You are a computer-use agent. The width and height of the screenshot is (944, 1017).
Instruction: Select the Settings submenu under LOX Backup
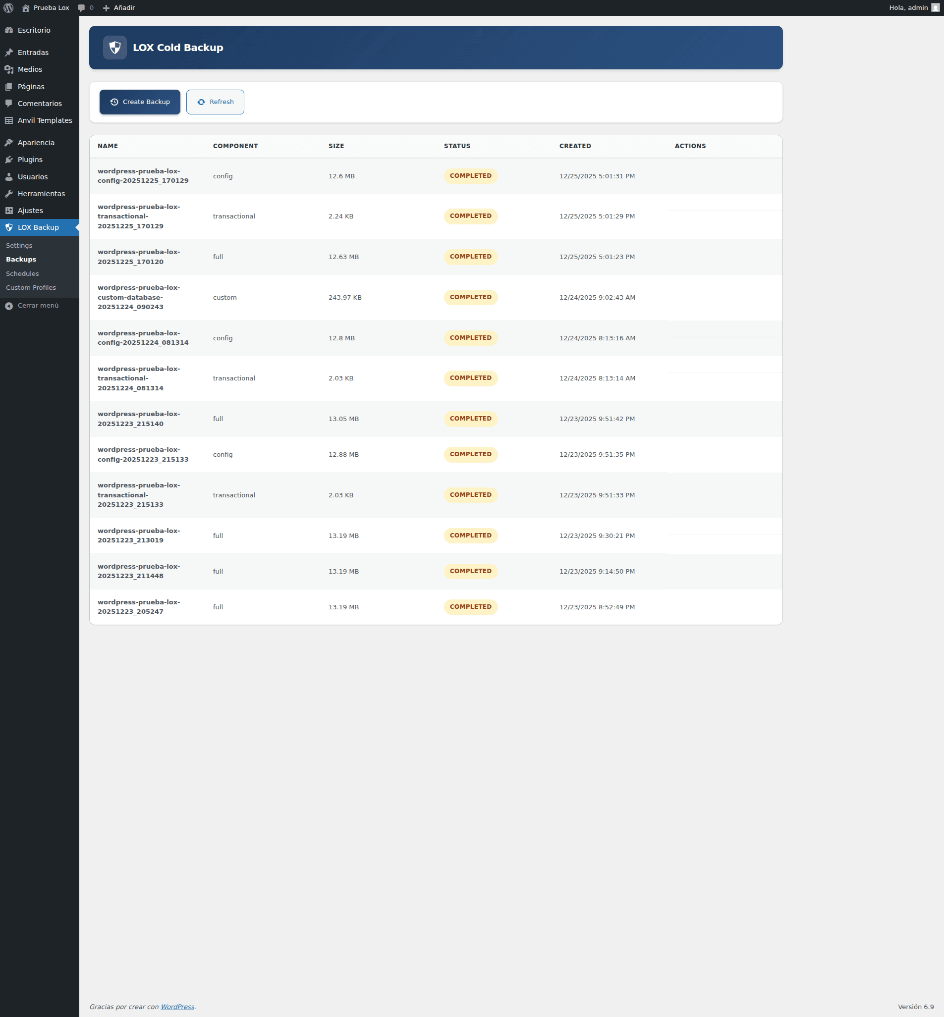pos(19,245)
